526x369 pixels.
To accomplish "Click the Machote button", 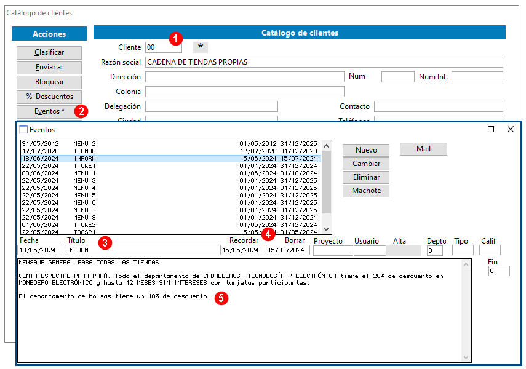I will coord(366,191).
